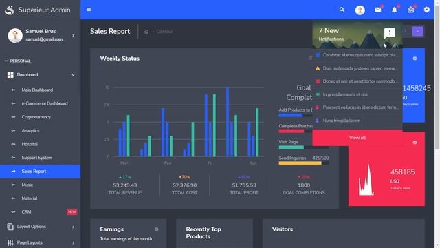Open the calendar icon in header
440x248 pixels.
pyautogui.click(x=411, y=10)
